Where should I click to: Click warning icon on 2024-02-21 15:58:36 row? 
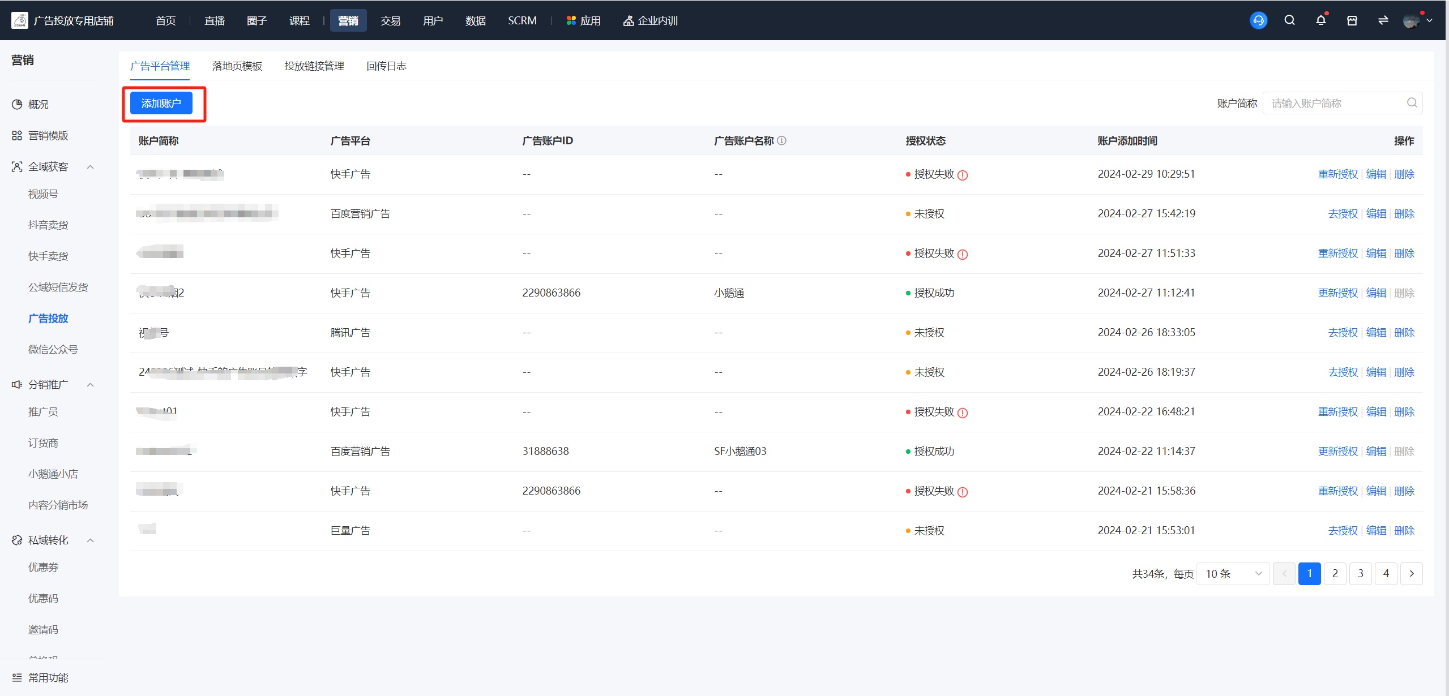(x=963, y=492)
